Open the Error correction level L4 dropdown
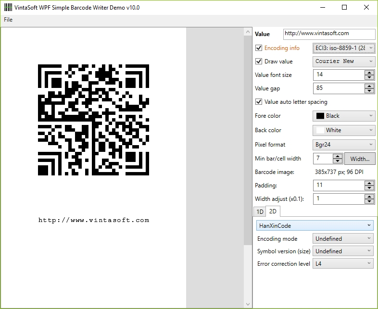 [x=343, y=264]
